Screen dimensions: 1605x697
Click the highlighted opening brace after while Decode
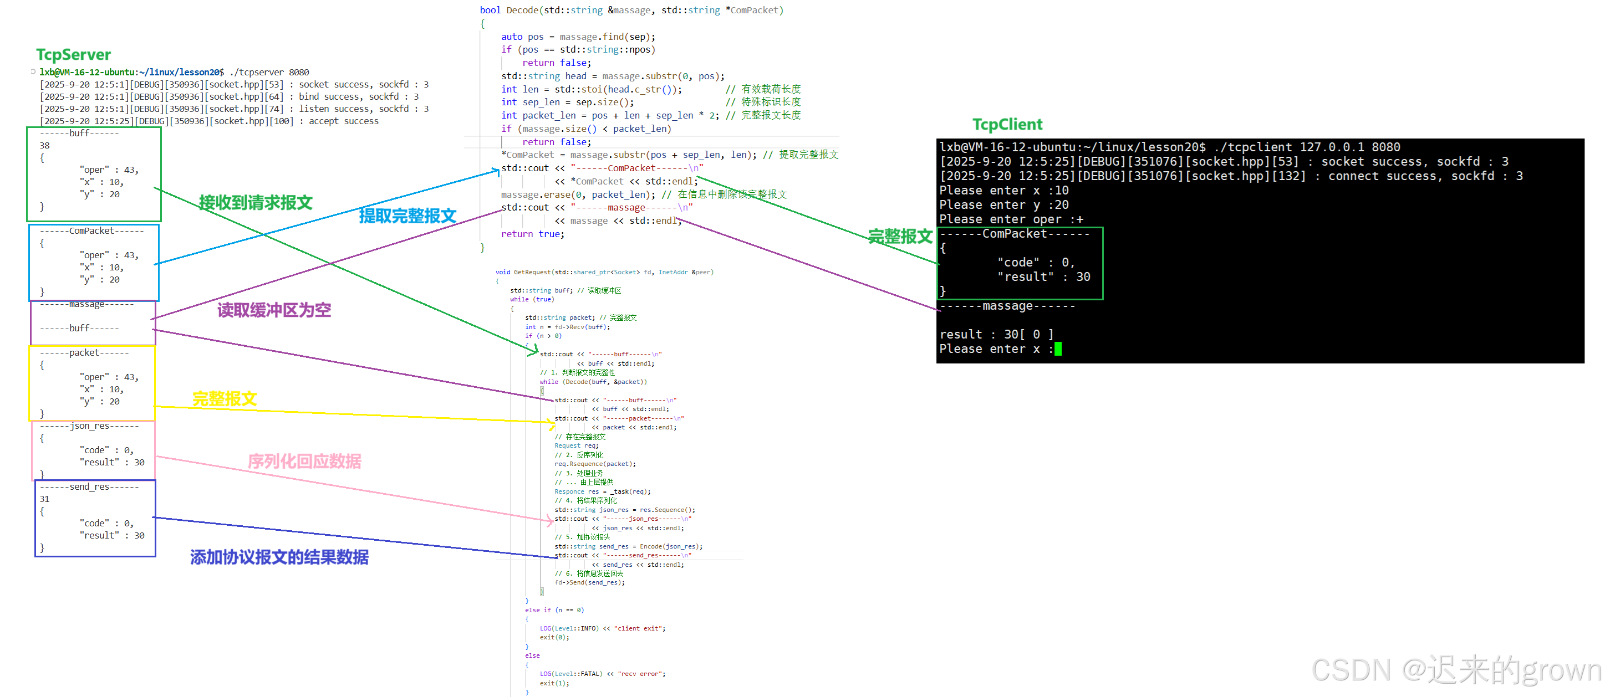542,391
